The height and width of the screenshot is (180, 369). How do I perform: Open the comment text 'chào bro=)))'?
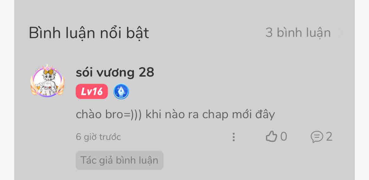109,114
